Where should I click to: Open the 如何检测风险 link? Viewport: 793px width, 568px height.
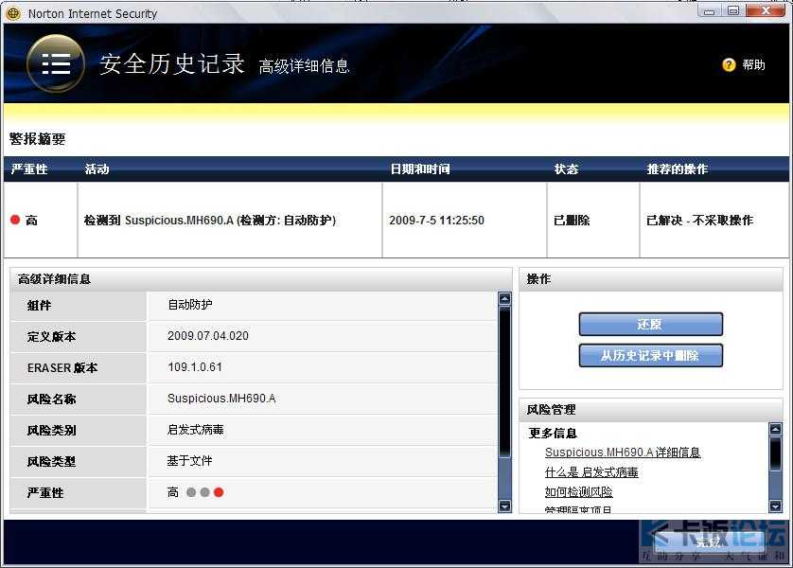(x=578, y=491)
